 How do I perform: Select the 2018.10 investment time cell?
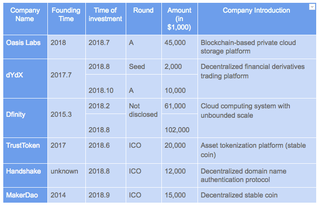click(x=101, y=90)
